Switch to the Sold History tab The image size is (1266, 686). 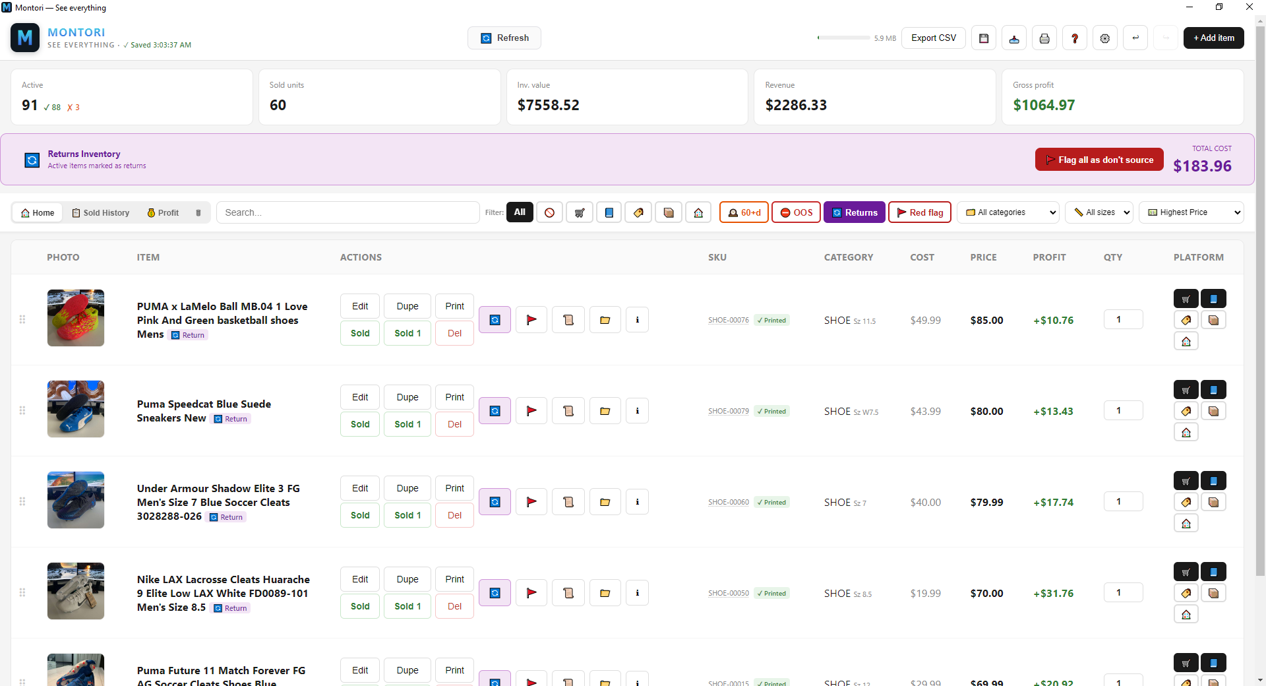pos(100,212)
